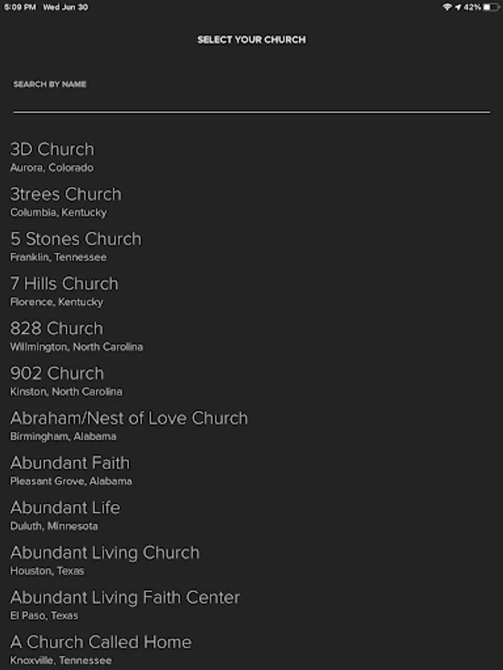The image size is (503, 670).
Task: Tap the battery icon in status bar
Action: click(x=490, y=7)
